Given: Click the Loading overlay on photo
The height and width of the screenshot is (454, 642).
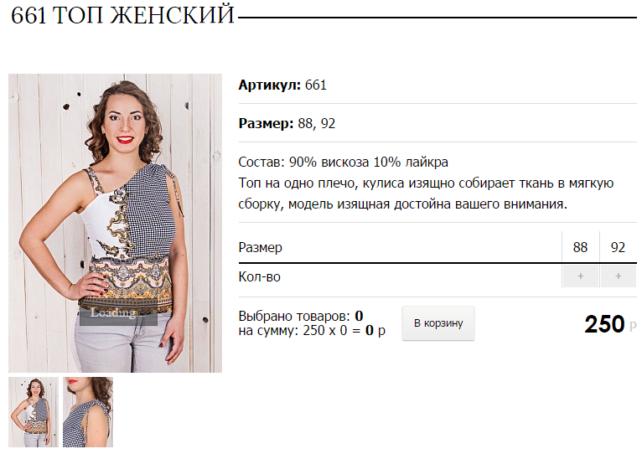Looking at the screenshot, I should 118,313.
